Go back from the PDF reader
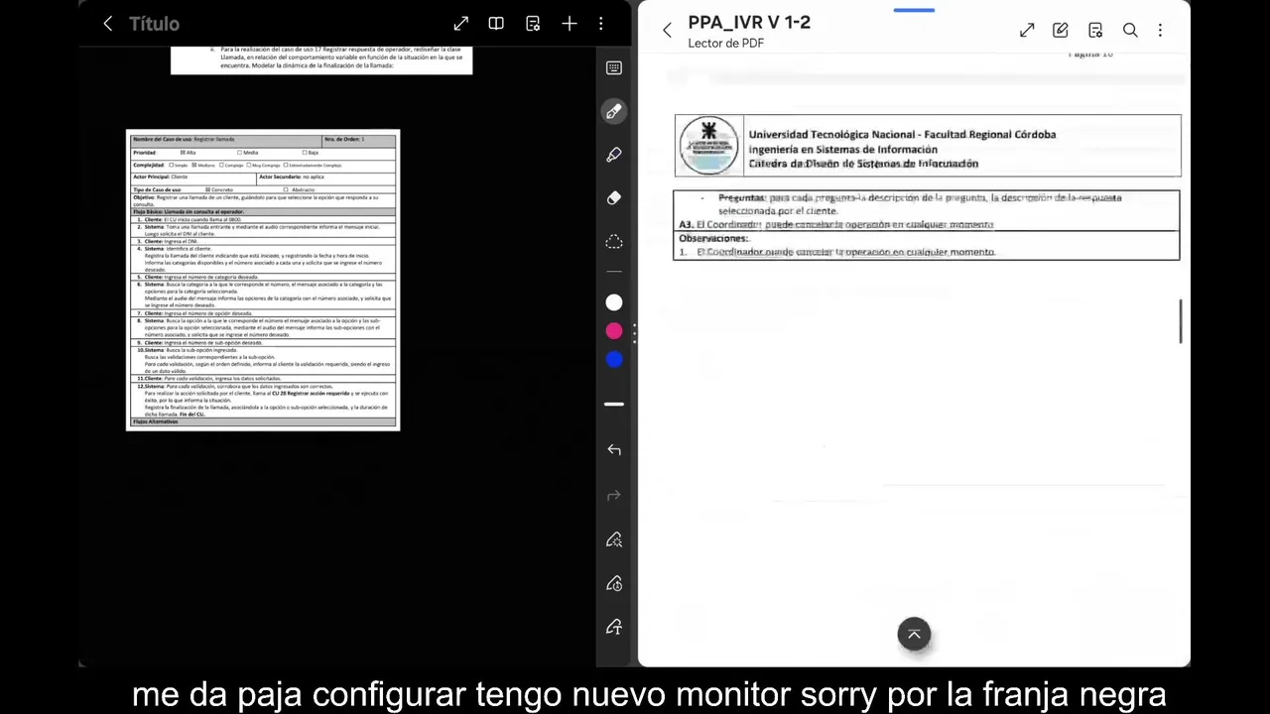Screen dimensions: 1270x714 [667, 31]
